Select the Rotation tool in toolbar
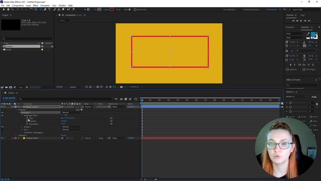Screen dimensions: 321x181 [x=31, y=10]
